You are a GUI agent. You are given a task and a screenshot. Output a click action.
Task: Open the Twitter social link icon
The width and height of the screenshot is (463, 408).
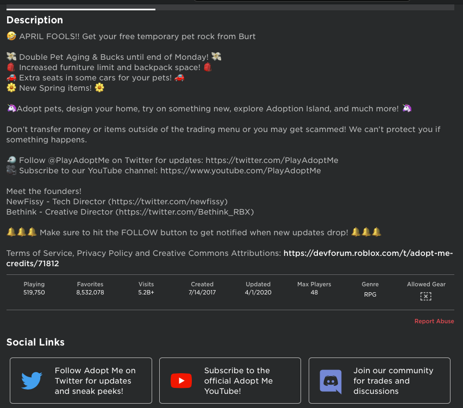[x=32, y=380]
